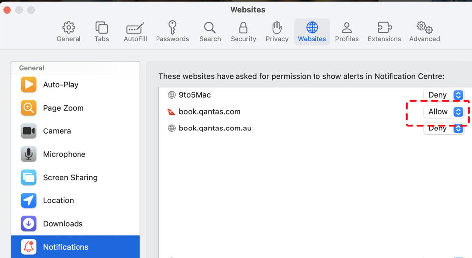Screen dimensions: 472x258
Task: Choose Page Zoom in the sidebar
Action: pyautogui.click(x=63, y=108)
